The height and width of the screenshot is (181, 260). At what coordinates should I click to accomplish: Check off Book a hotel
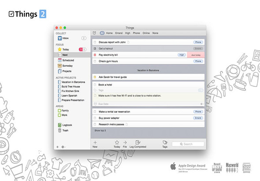click(95, 85)
